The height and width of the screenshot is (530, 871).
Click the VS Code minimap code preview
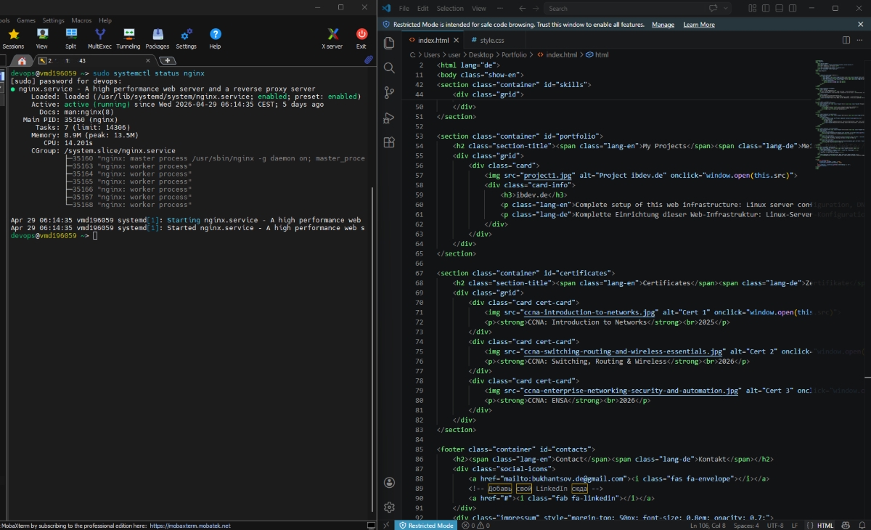[838, 116]
